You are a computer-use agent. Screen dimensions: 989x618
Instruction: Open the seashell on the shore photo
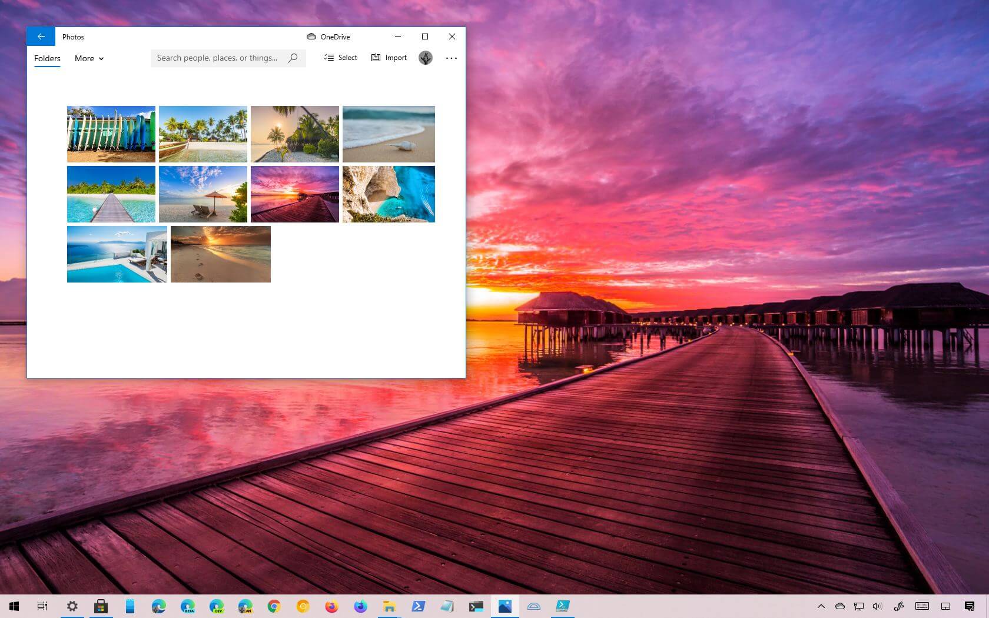click(x=388, y=134)
